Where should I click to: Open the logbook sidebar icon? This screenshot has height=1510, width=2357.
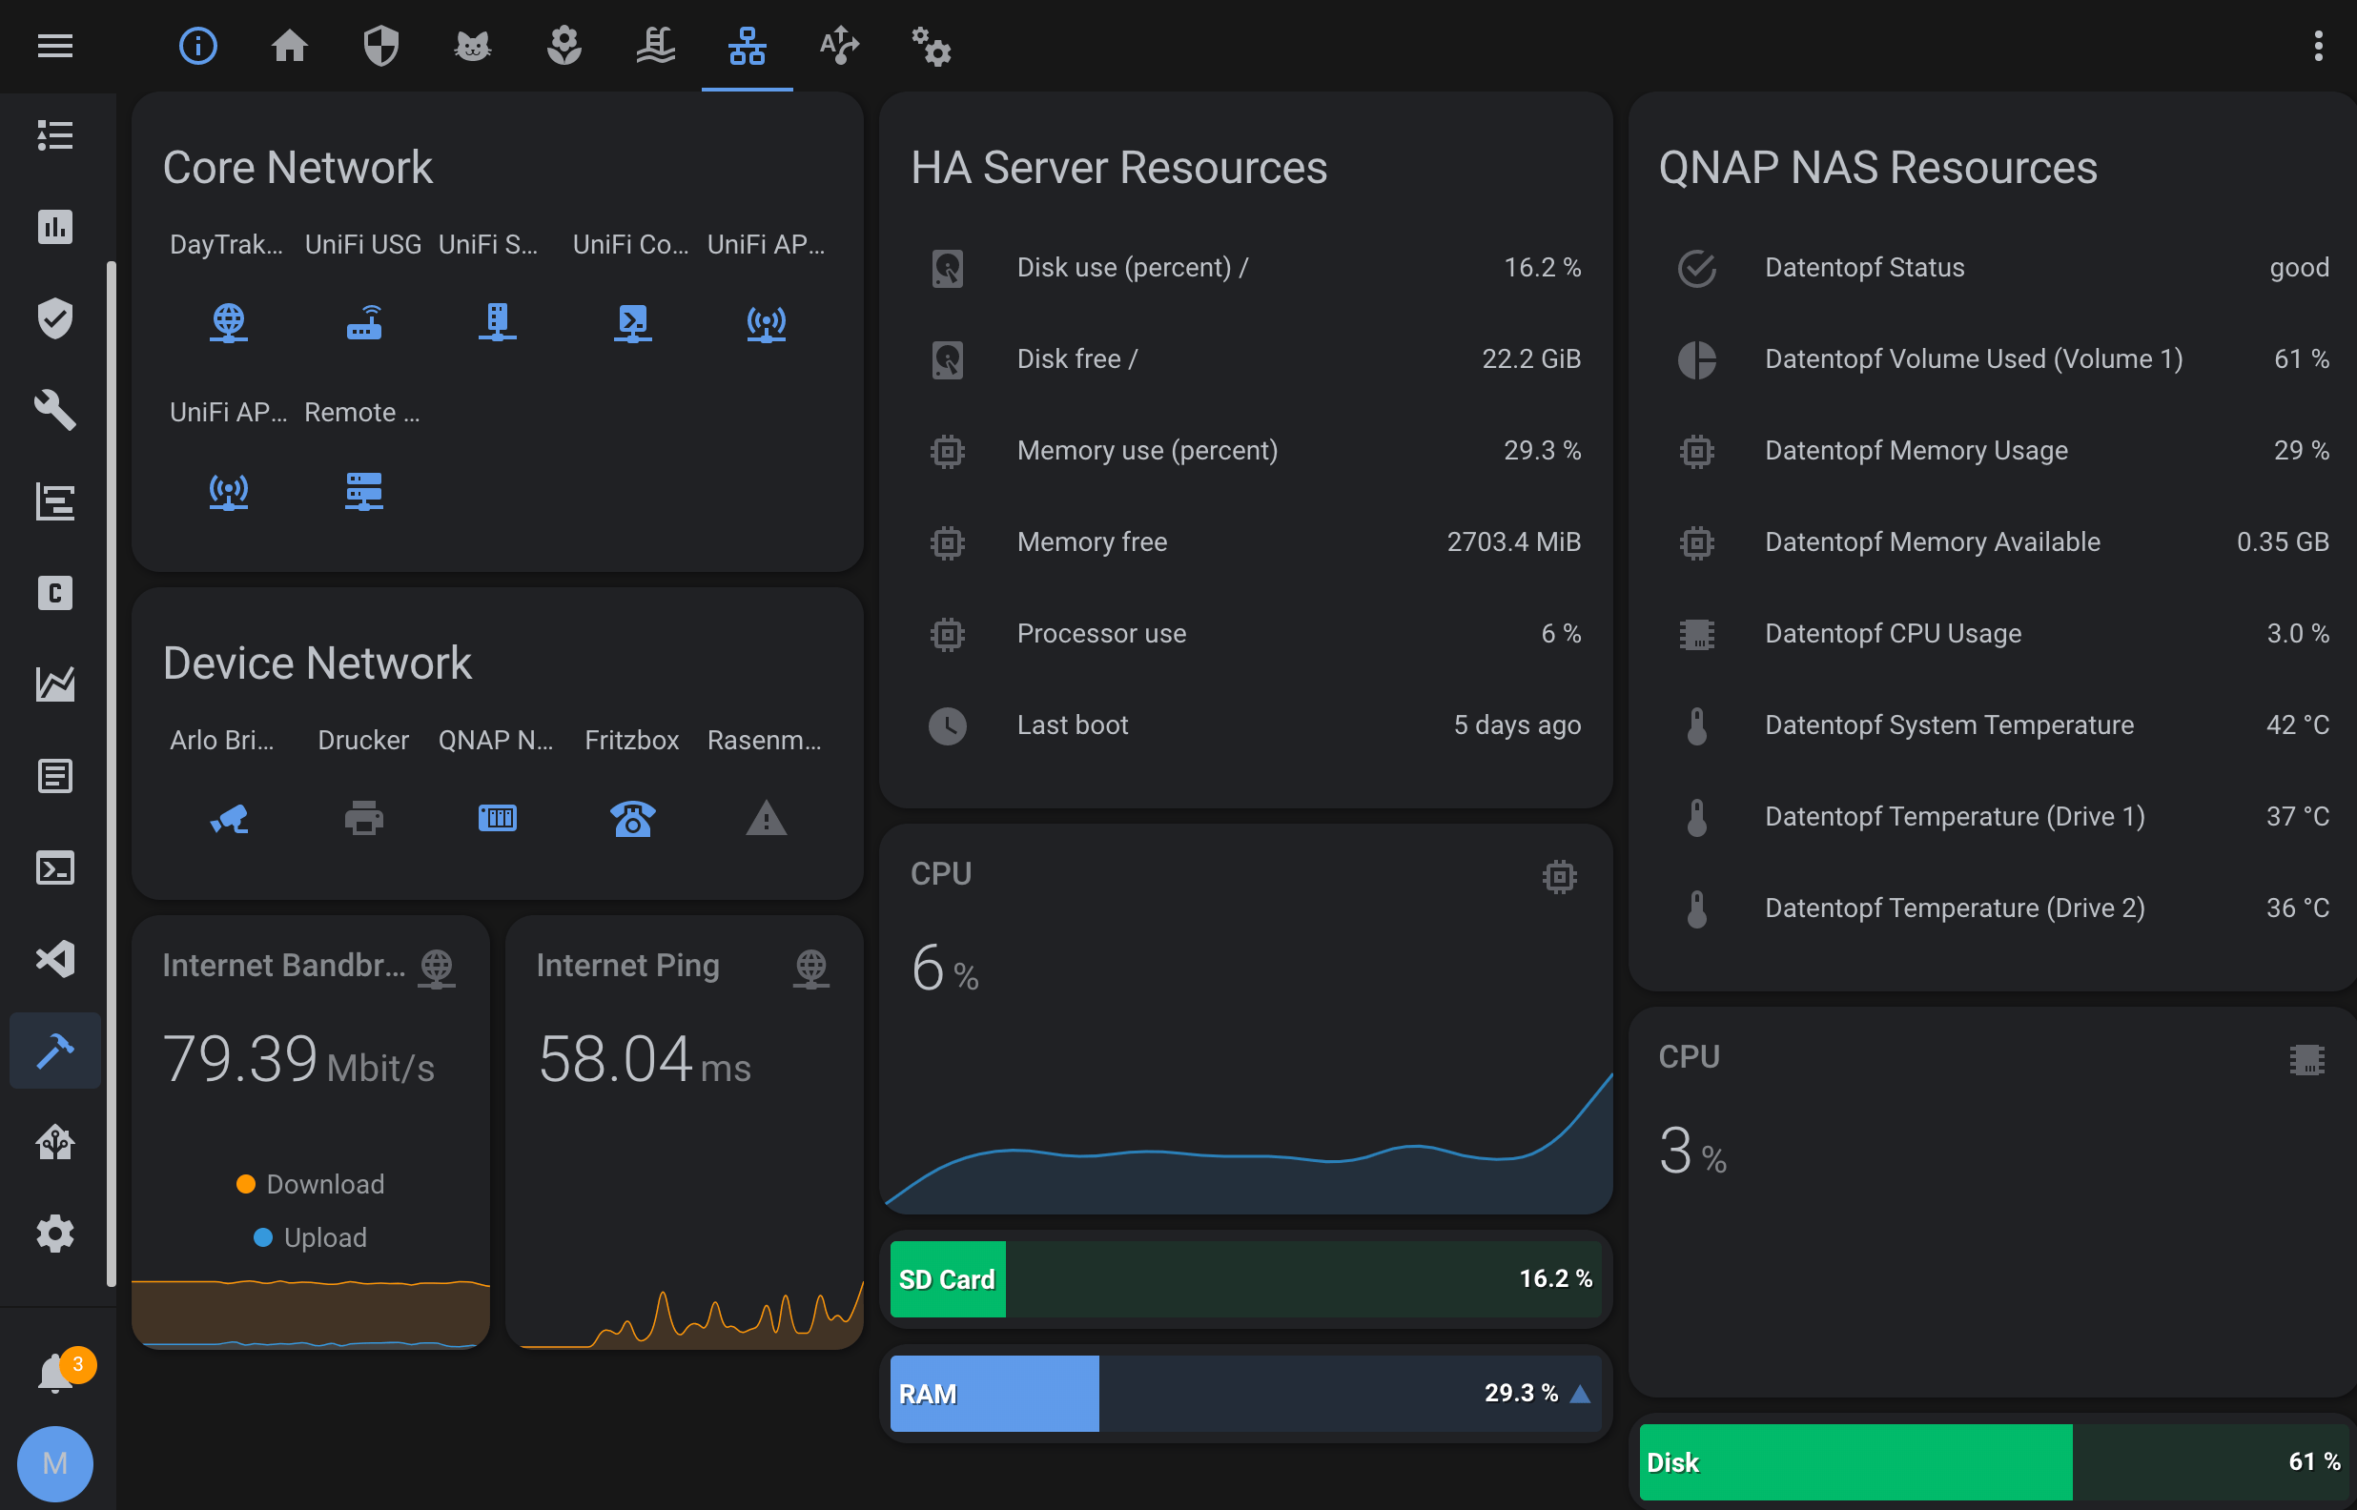[55, 776]
